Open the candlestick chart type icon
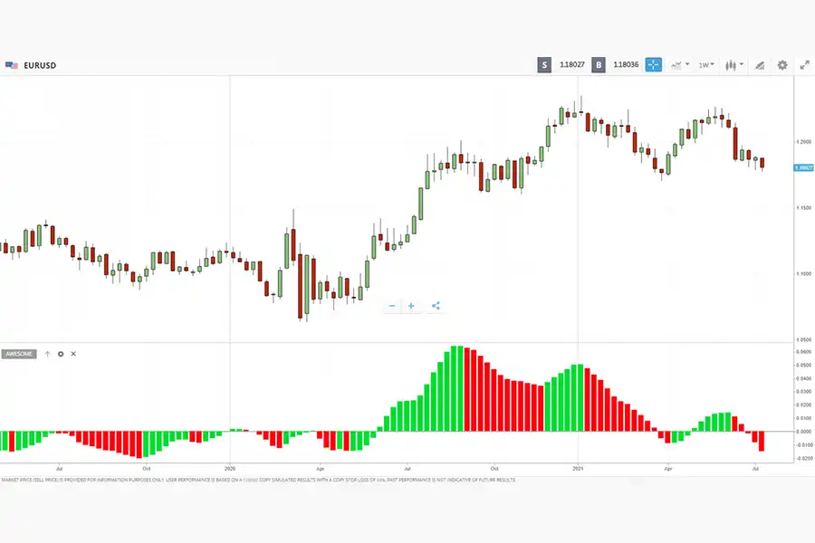 click(731, 65)
